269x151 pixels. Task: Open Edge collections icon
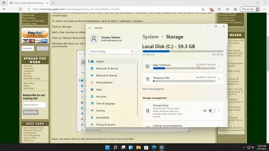pos(235,9)
